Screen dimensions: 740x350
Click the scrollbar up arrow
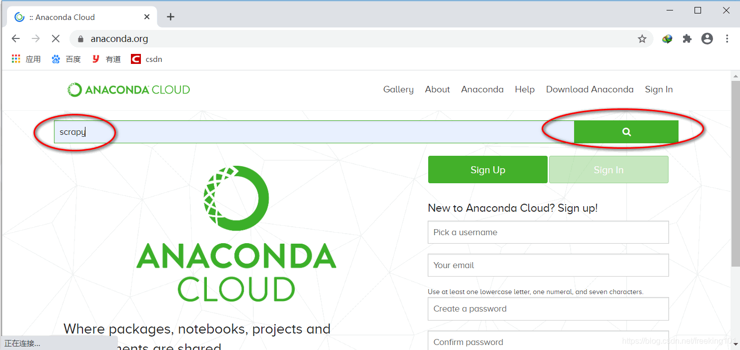coord(736,75)
